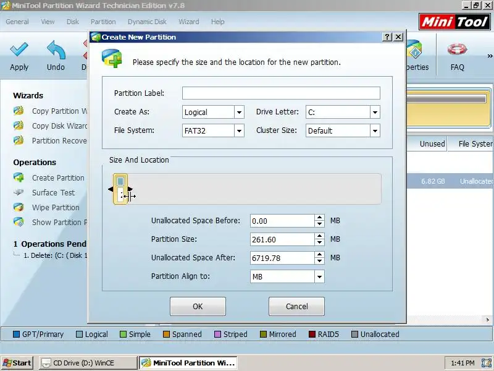Click the system tray icon beside clock
This screenshot has height=371, width=494.
click(x=487, y=363)
